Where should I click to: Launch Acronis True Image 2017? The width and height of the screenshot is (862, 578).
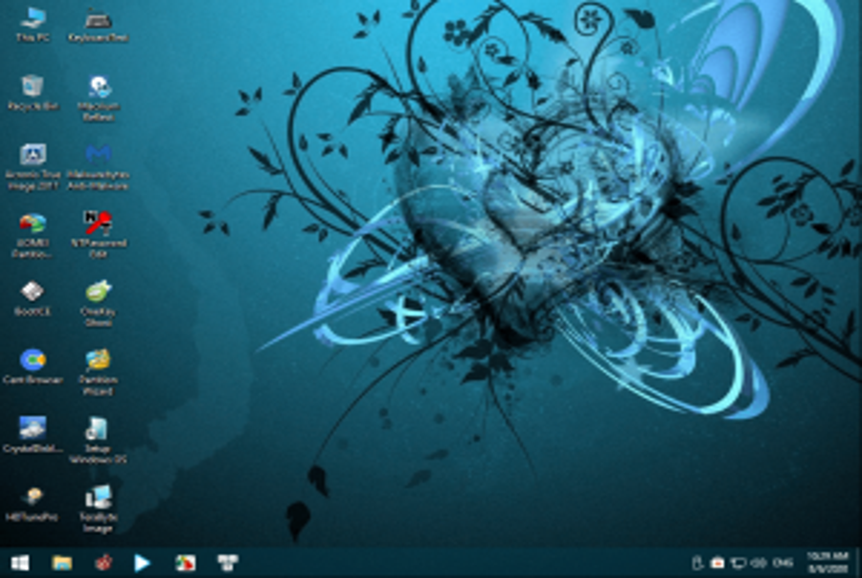(33, 167)
